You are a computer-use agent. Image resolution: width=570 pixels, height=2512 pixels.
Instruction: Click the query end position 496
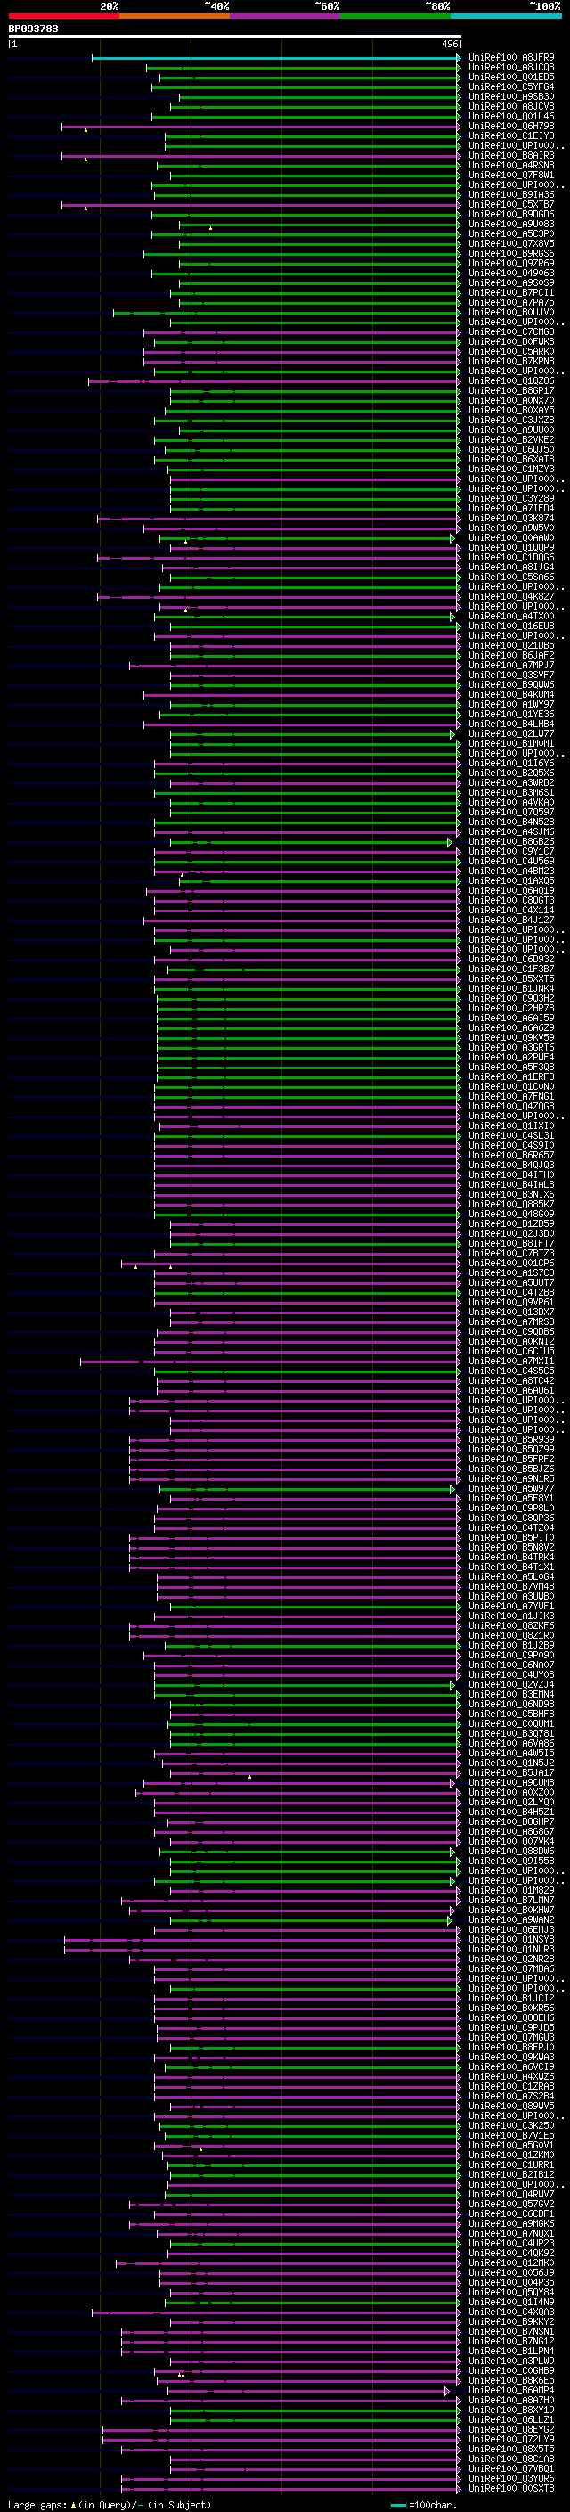[x=450, y=44]
